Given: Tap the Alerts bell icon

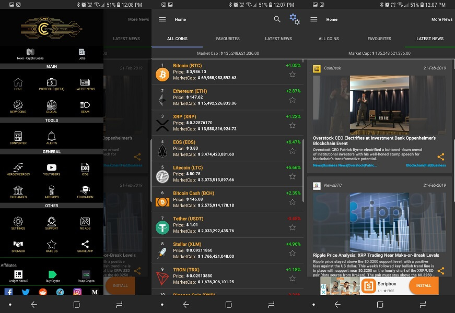Looking at the screenshot, I should tap(52, 138).
